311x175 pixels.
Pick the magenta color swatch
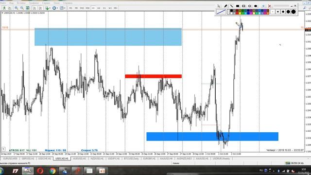click(251, 13)
